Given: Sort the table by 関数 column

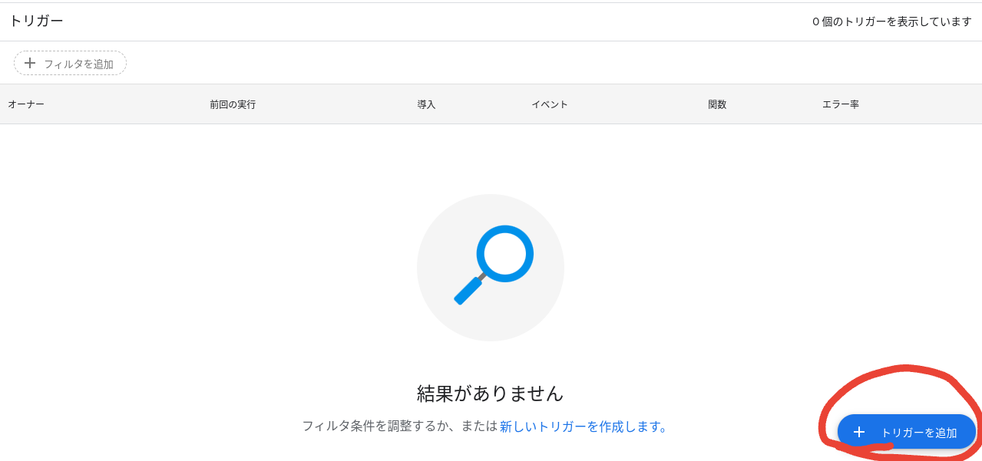Looking at the screenshot, I should 716,104.
